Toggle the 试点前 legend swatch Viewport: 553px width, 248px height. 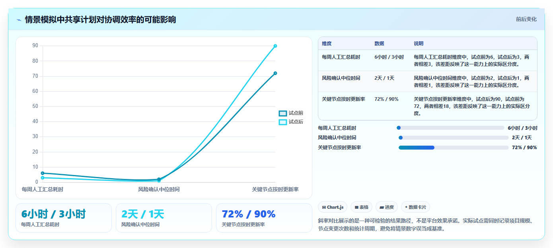pyautogui.click(x=282, y=113)
